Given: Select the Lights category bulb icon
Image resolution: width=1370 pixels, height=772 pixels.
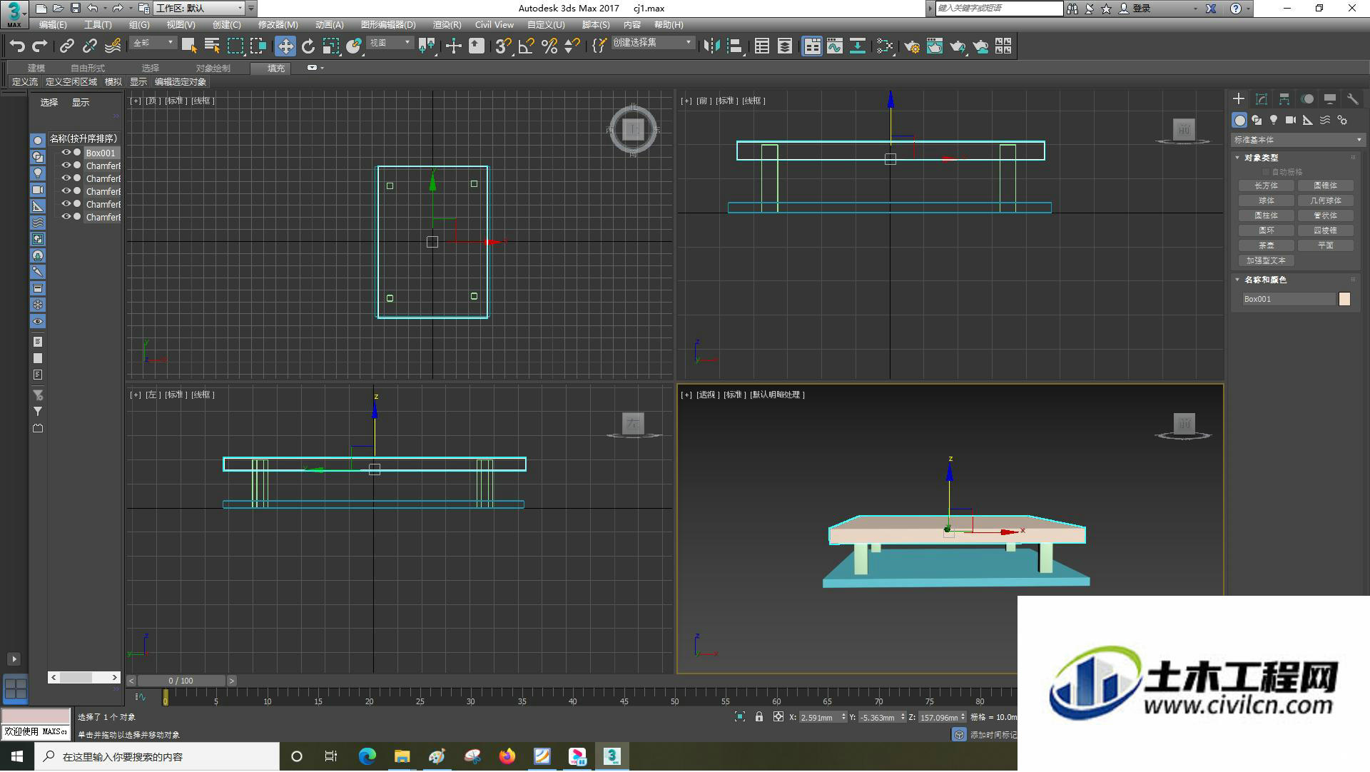Looking at the screenshot, I should pos(1274,120).
